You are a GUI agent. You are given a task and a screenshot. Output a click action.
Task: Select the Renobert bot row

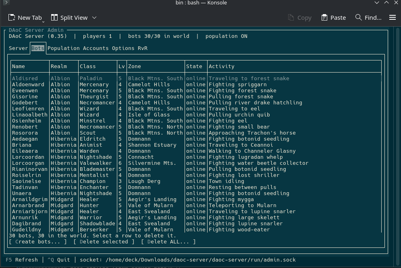click(x=196, y=127)
